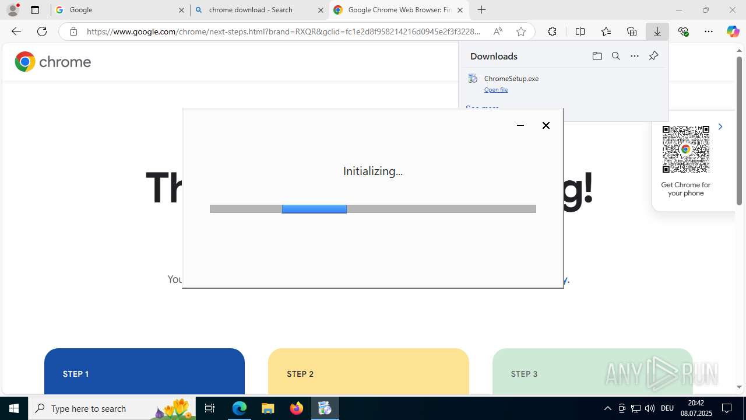Viewport: 746px width, 420px height.
Task: Close the Google Chrome Web Browser tab
Action: tap(460, 10)
